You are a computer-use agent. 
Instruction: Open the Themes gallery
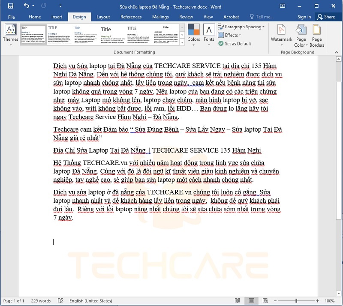point(11,34)
